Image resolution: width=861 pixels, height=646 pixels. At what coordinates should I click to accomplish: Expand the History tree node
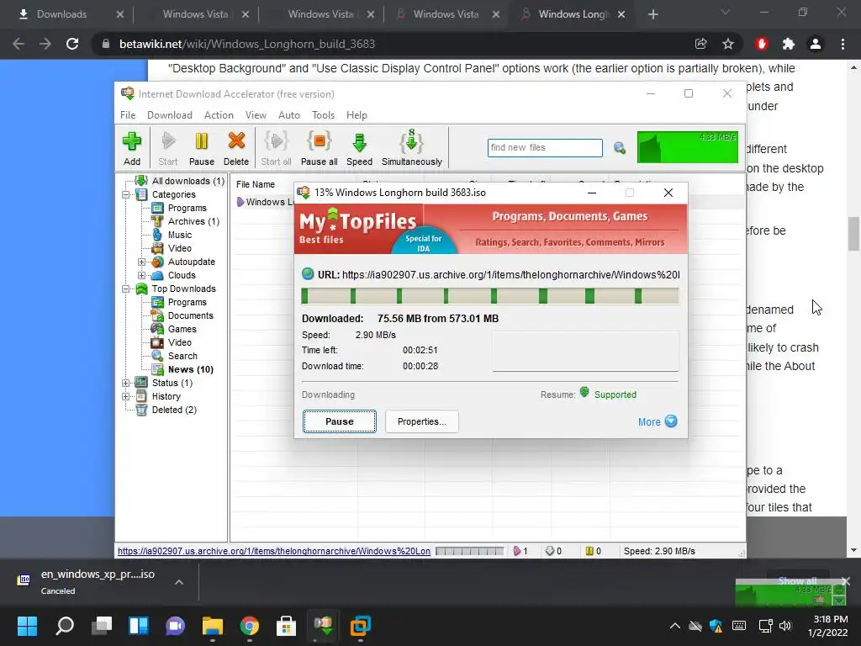(x=126, y=396)
